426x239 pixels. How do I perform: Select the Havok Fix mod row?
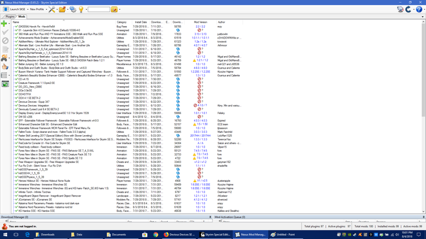click(x=128, y=27)
